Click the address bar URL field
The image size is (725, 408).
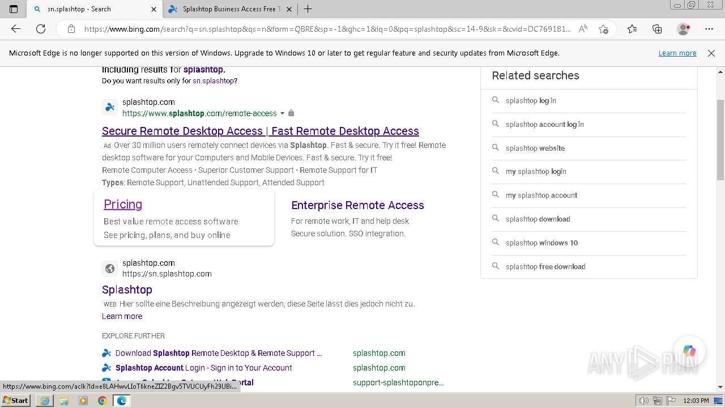click(x=327, y=29)
